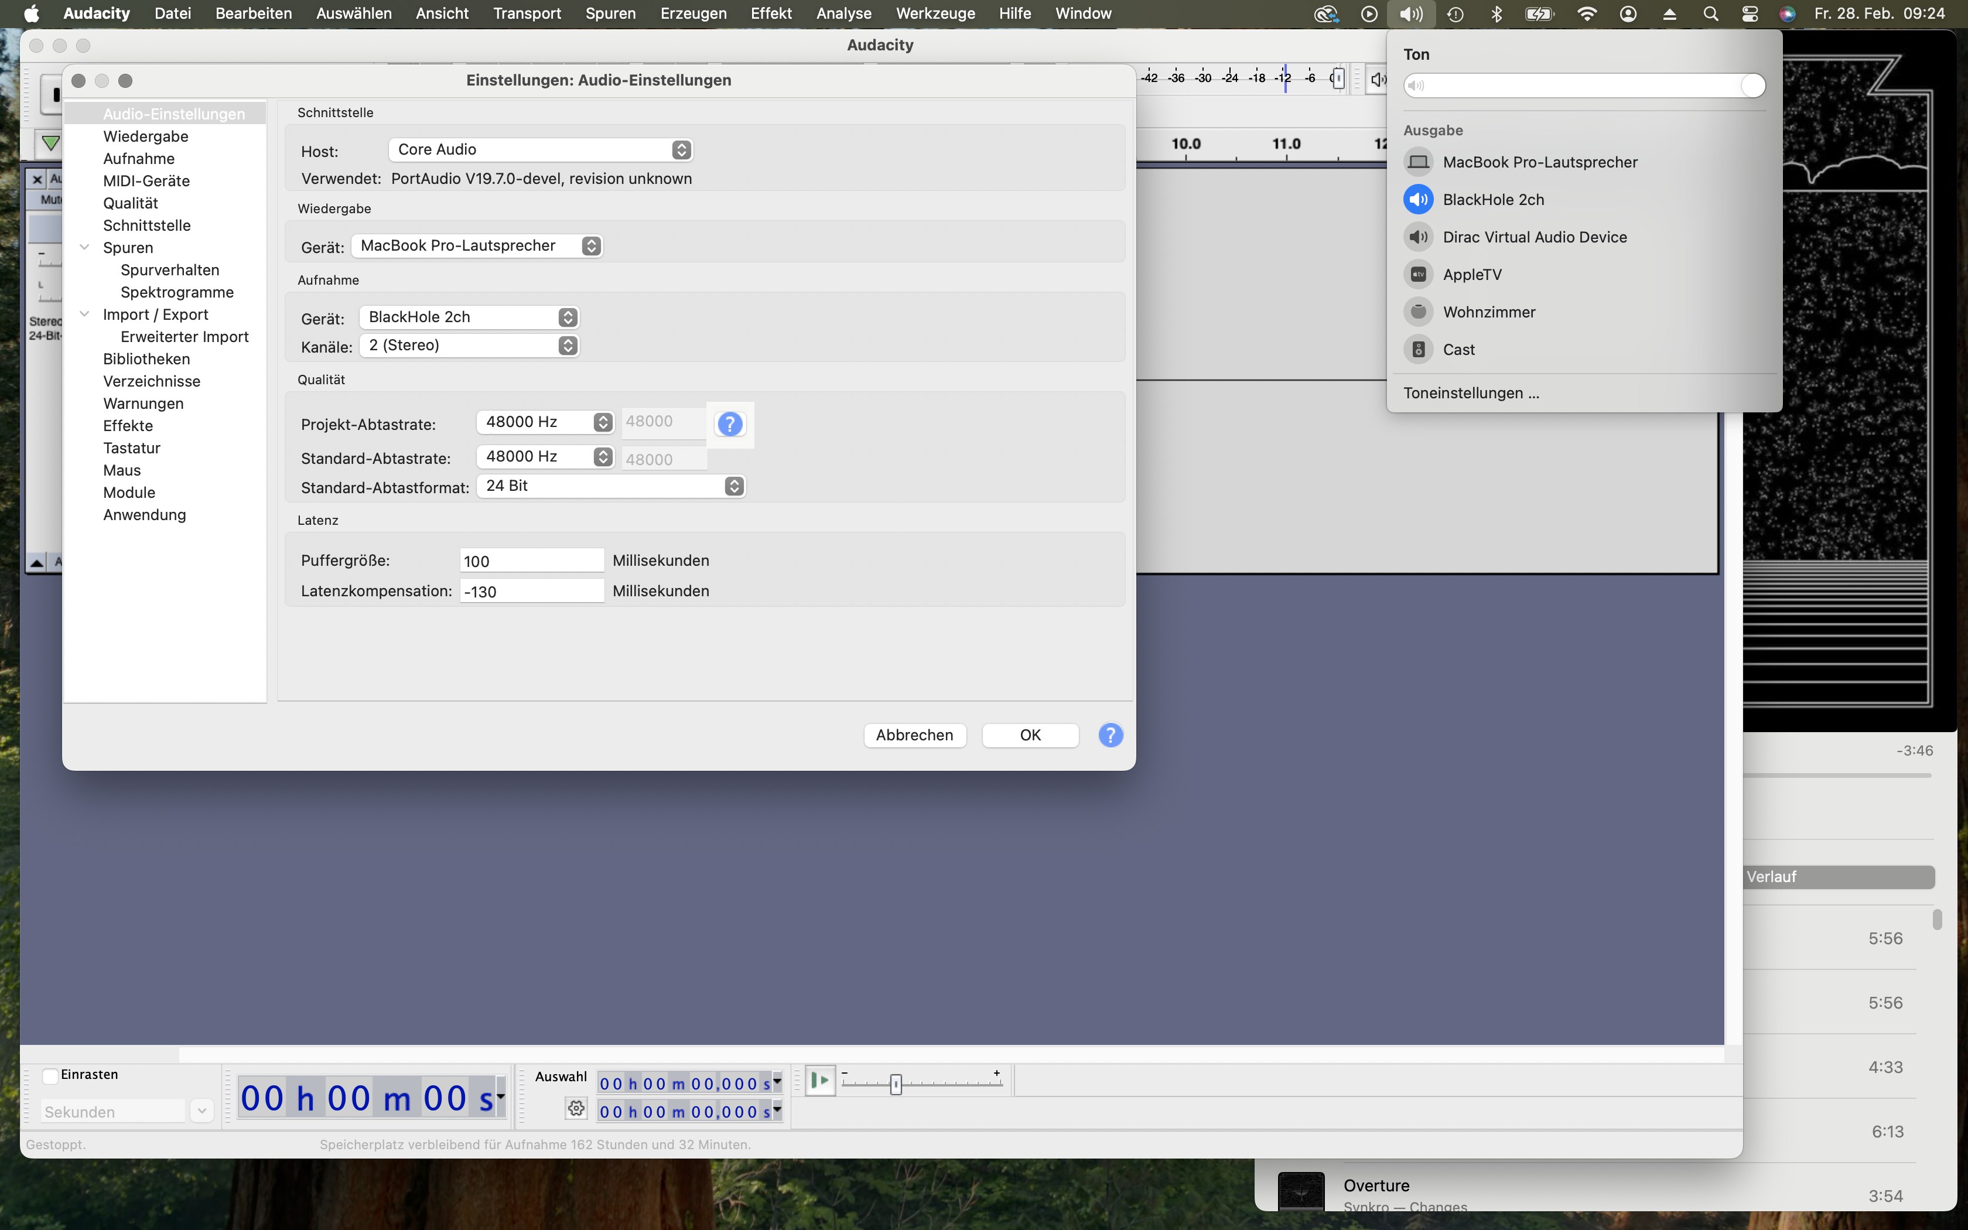
Task: Open the Werkzeuge menu
Action: tap(935, 14)
